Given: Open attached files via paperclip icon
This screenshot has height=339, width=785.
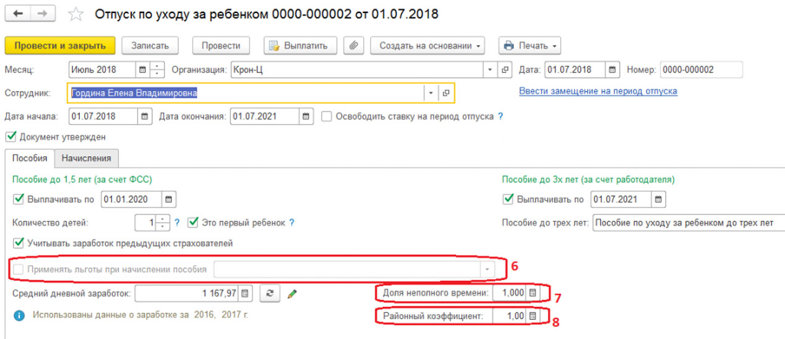Looking at the screenshot, I should point(353,45).
